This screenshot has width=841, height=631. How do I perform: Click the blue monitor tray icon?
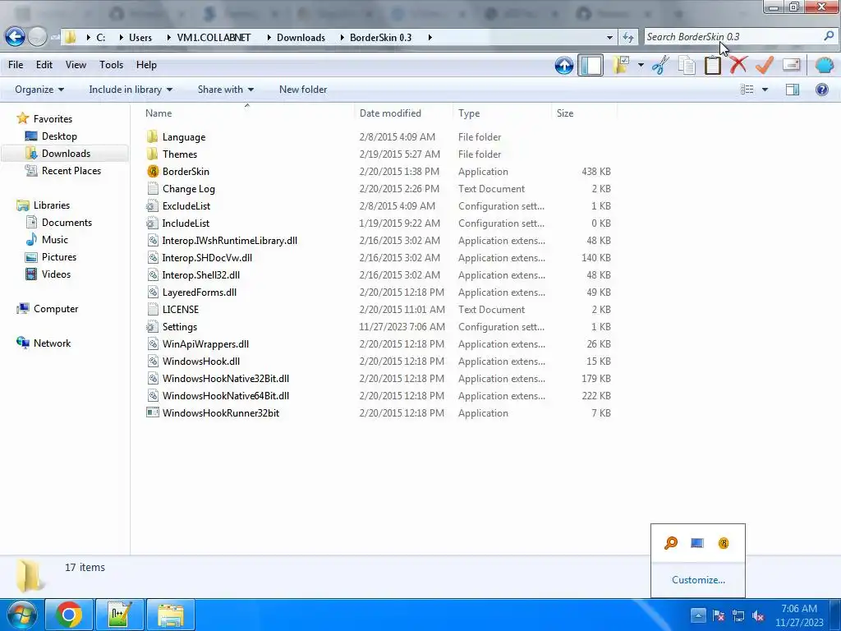[x=696, y=543]
